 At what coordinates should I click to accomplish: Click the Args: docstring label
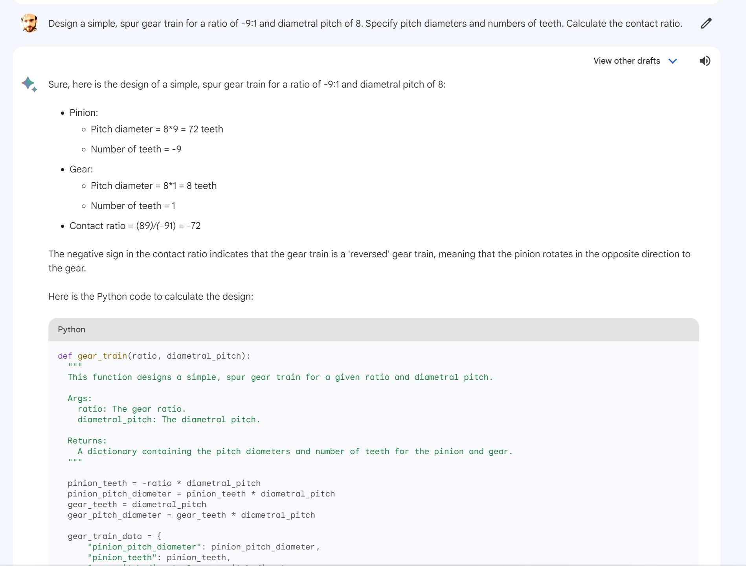[x=79, y=398]
